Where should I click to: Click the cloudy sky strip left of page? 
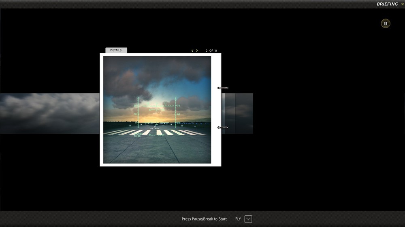coord(50,113)
